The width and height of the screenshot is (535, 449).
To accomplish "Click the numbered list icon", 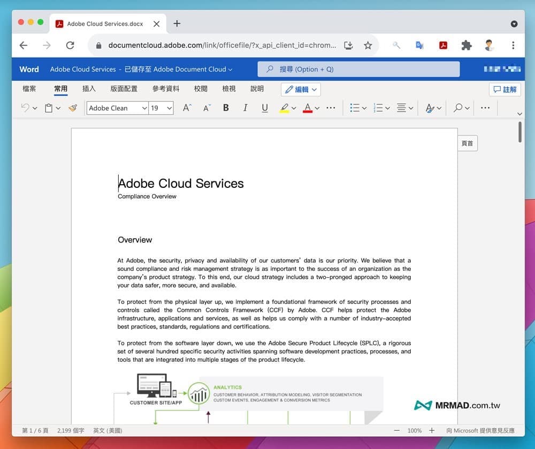I will pos(378,108).
